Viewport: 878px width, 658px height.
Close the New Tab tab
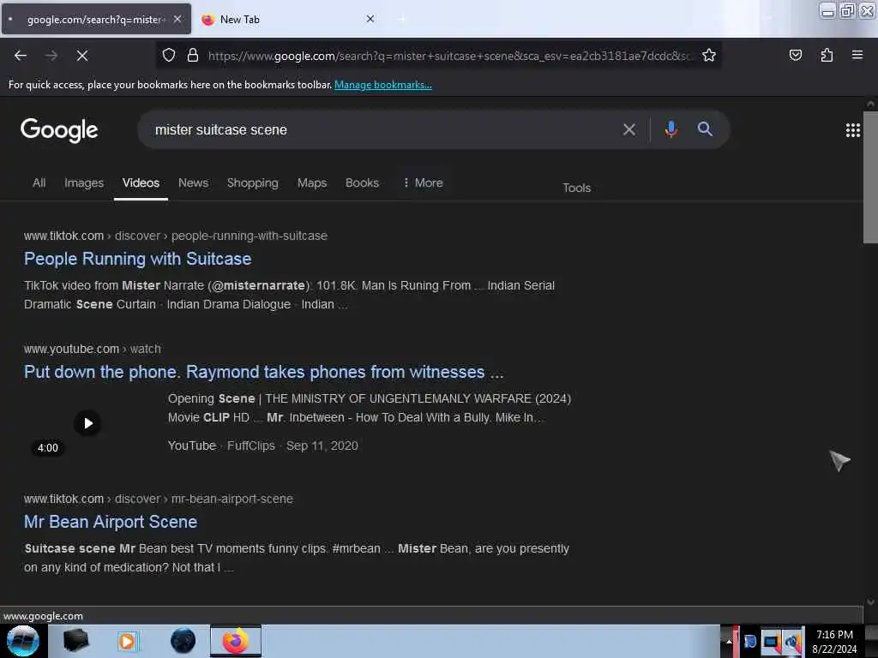coord(370,19)
